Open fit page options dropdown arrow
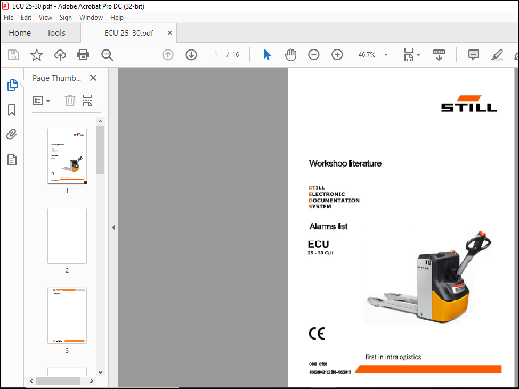519x389 pixels. pos(419,55)
